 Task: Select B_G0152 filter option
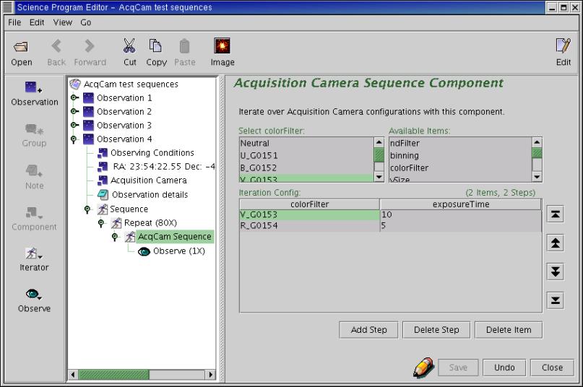click(306, 168)
